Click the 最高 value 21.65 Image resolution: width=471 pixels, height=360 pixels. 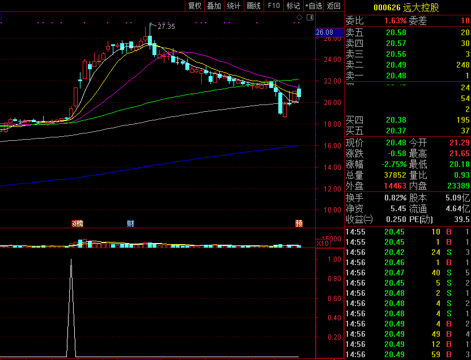pos(460,153)
